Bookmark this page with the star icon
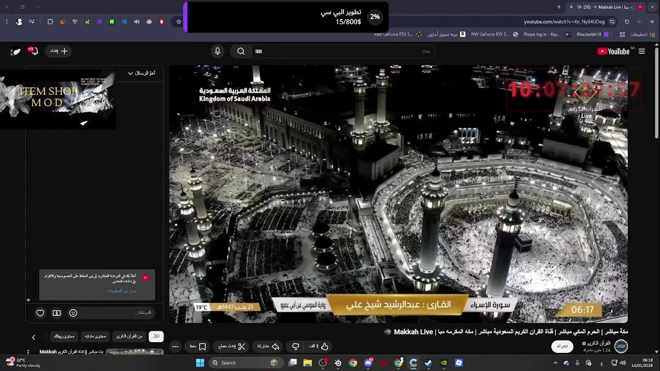The width and height of the screenshot is (660, 371). coord(179,22)
